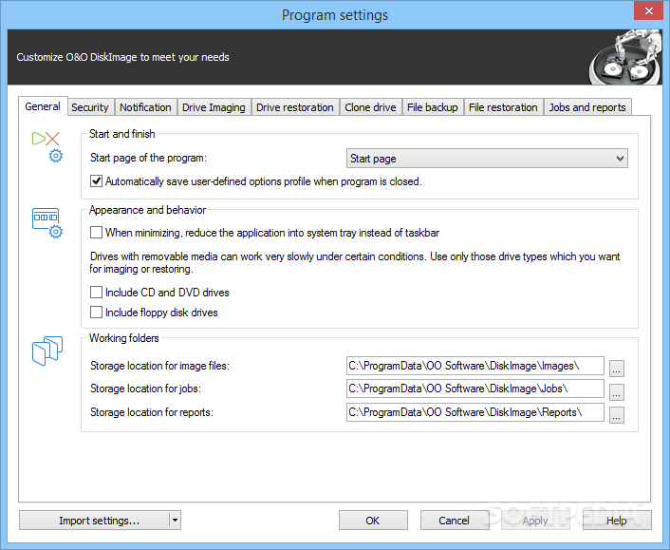Screen dimensions: 670x550
Task: Browse for reports storage location
Action: click(617, 415)
